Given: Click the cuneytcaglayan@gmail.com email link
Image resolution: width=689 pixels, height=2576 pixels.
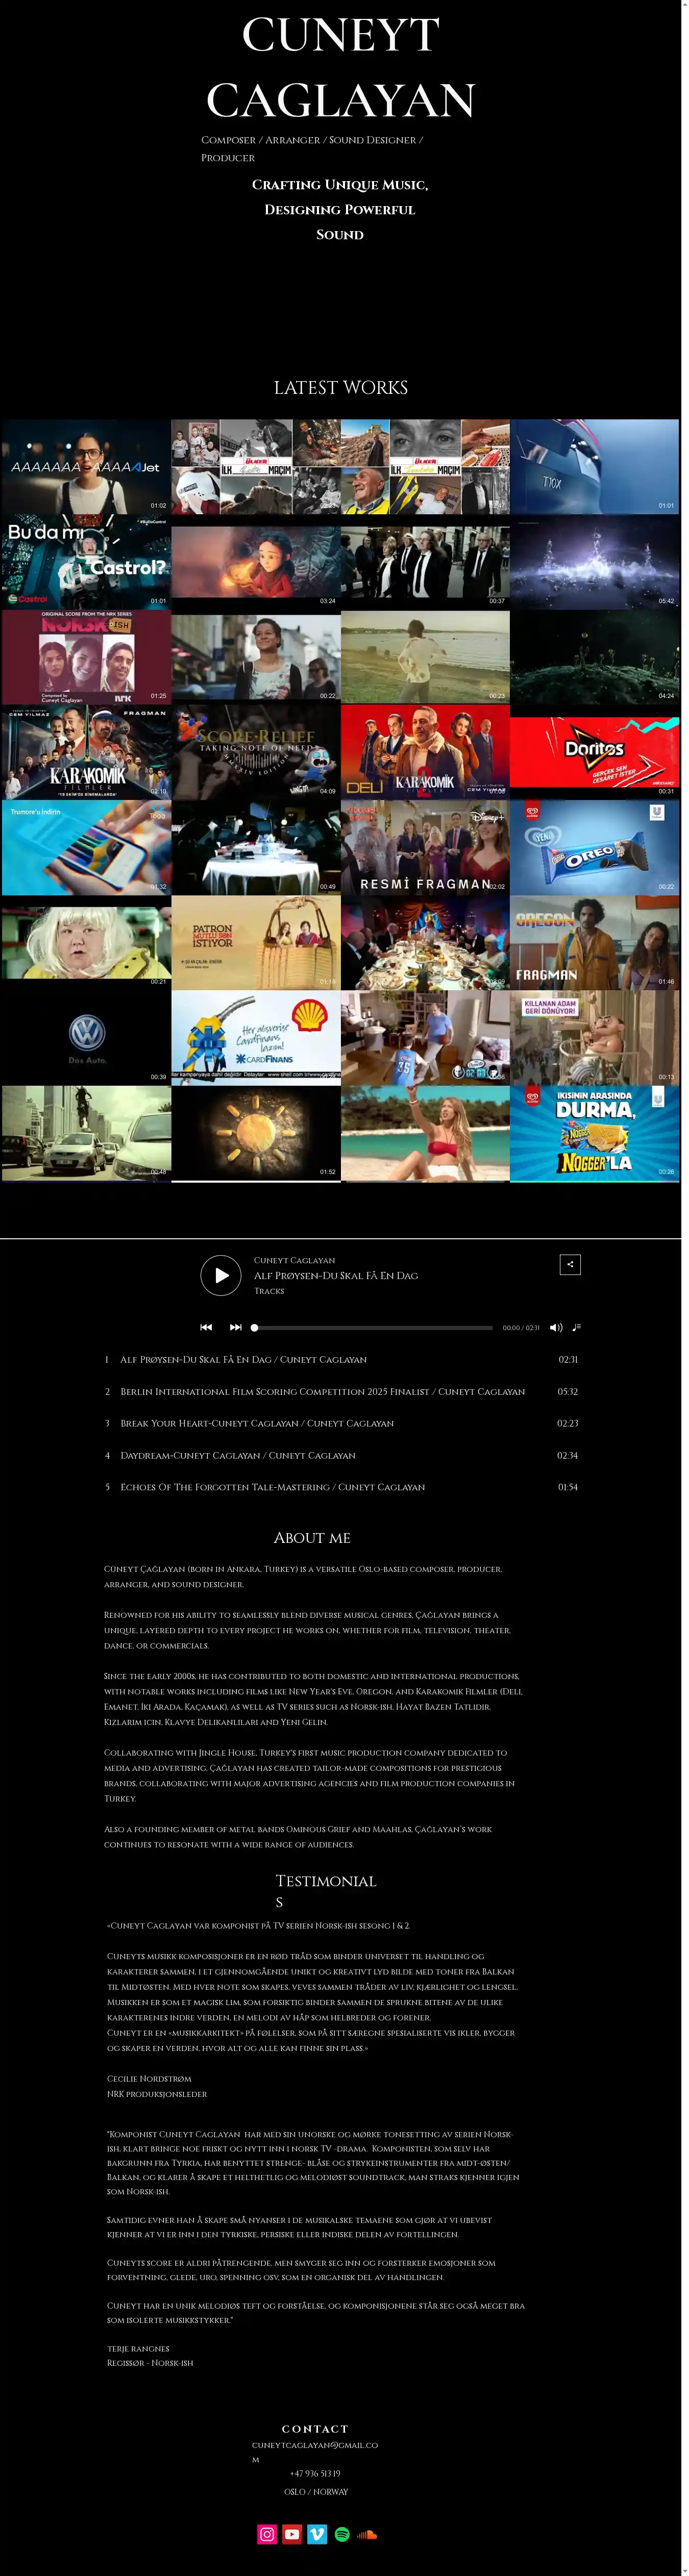Looking at the screenshot, I should 314,2445.
